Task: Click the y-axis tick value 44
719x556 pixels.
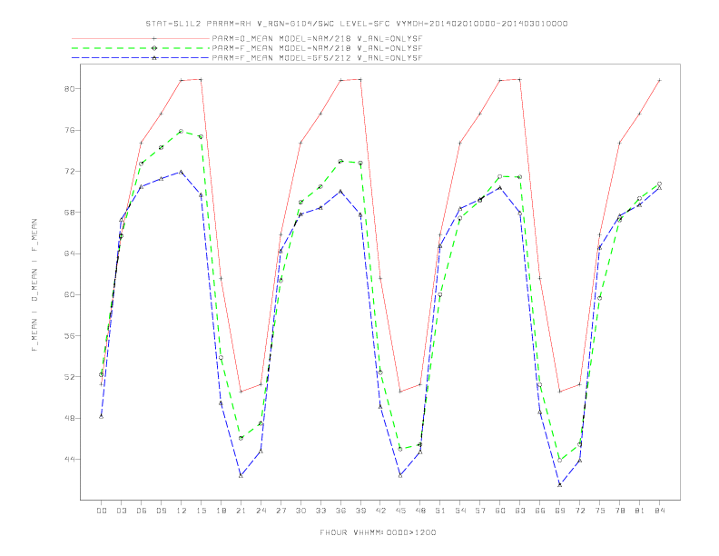Action: point(69,459)
